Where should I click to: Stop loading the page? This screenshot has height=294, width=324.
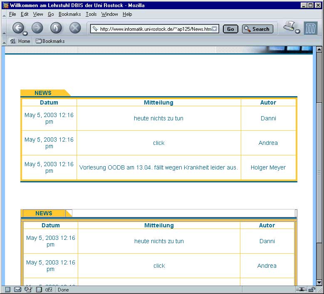click(x=75, y=28)
